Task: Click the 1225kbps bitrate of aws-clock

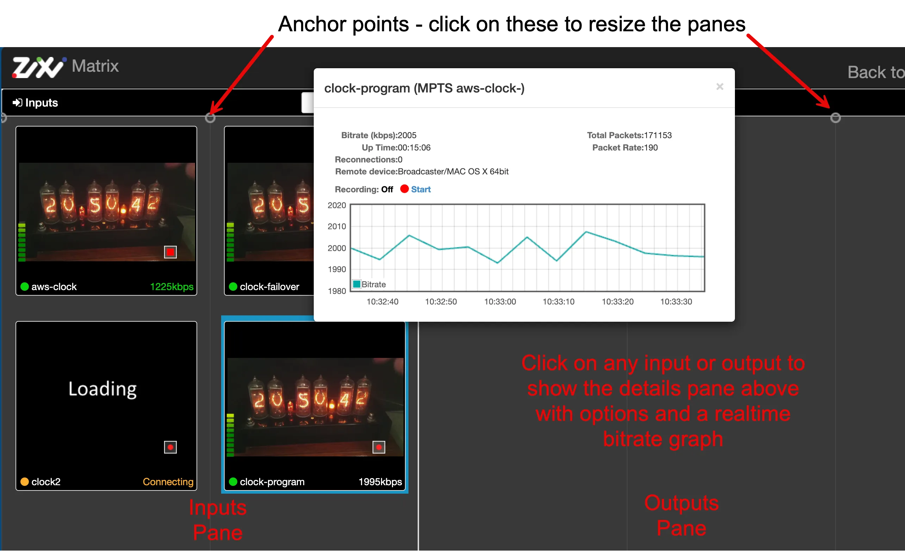Action: (x=172, y=287)
